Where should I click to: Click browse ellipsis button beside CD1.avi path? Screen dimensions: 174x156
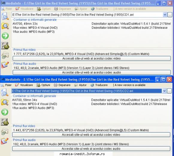click(170, 15)
